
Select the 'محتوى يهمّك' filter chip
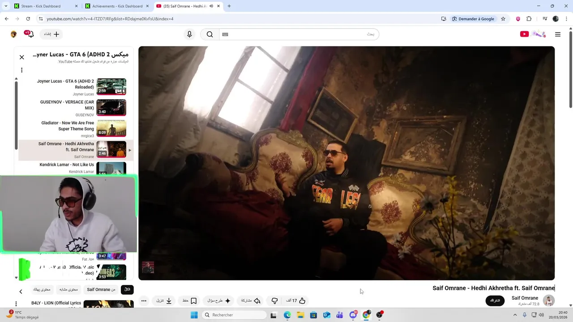point(42,289)
